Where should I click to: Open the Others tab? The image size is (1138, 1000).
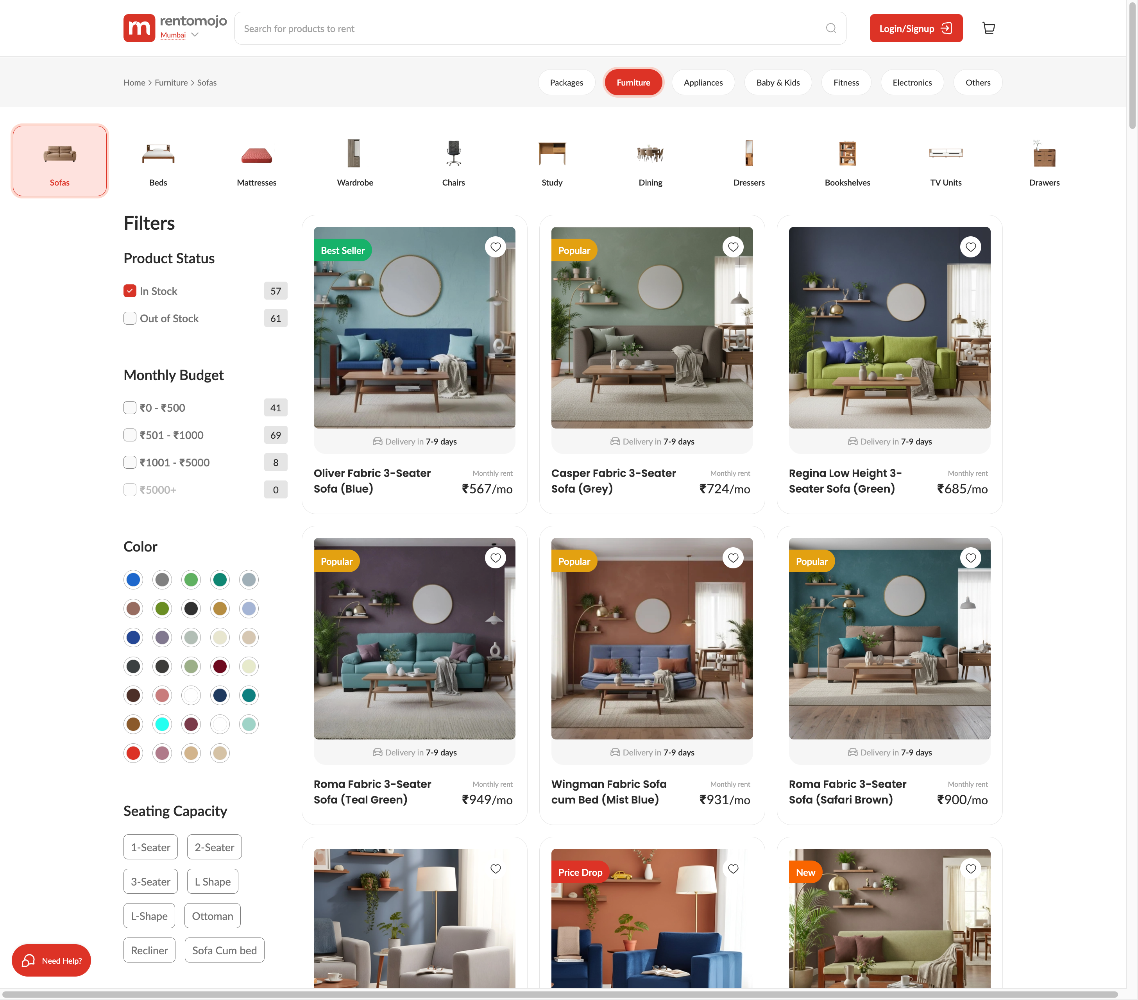pyautogui.click(x=978, y=82)
